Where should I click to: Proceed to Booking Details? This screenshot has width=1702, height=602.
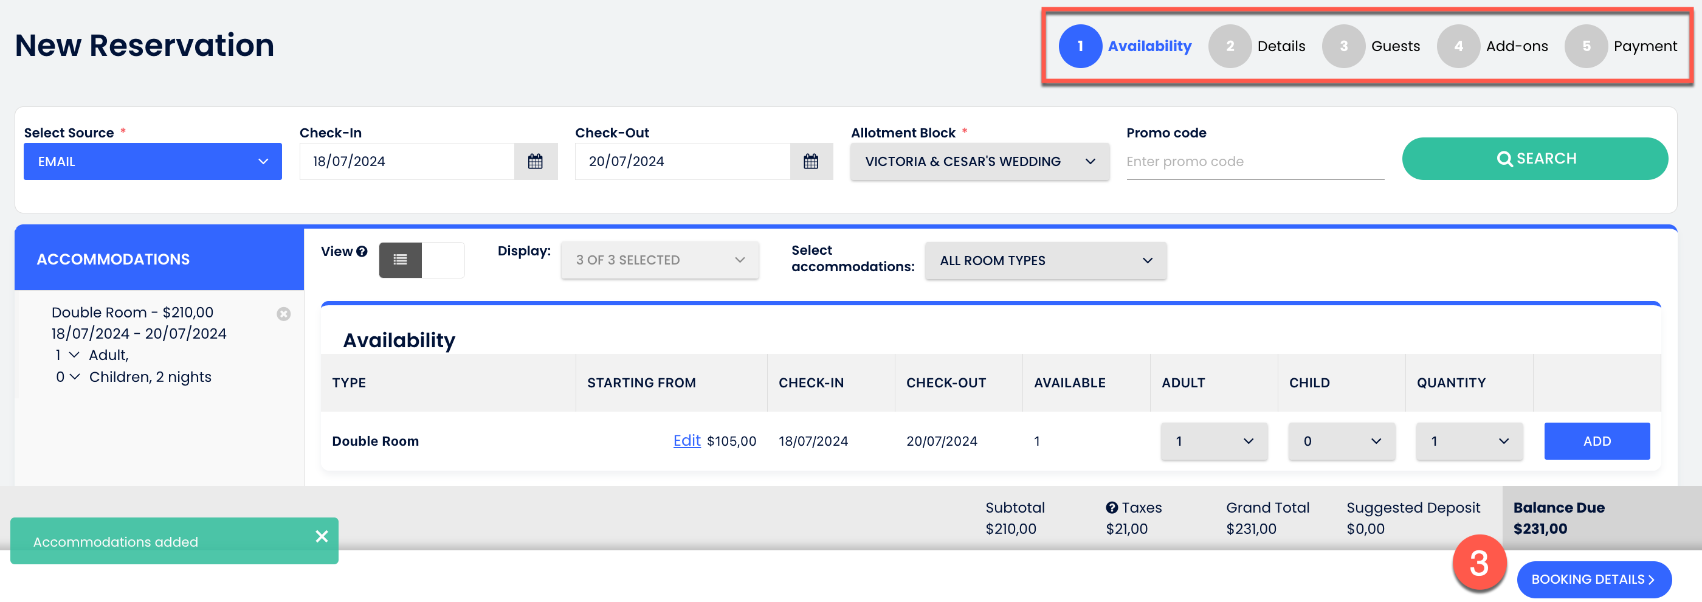click(1593, 580)
